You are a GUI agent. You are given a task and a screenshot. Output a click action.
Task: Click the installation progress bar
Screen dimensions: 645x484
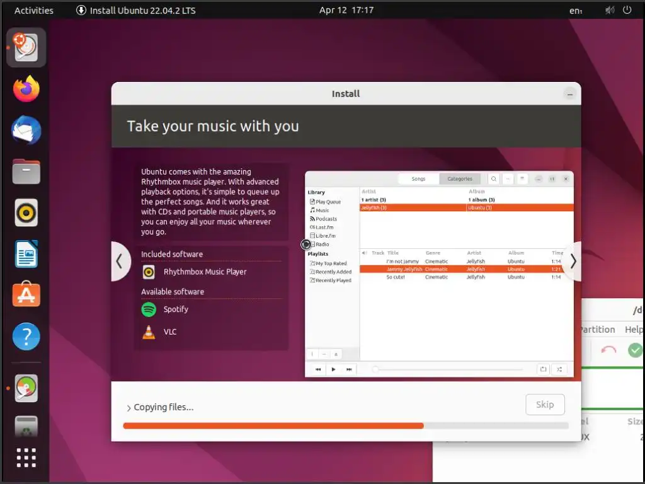346,425
